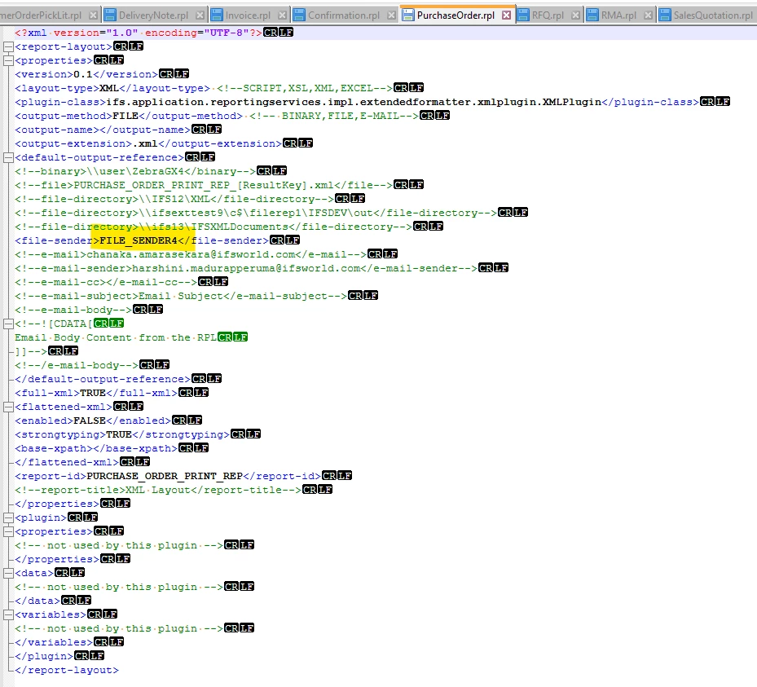Click the FILE_SENDER4 value text
This screenshot has width=757, height=687.
coord(138,240)
